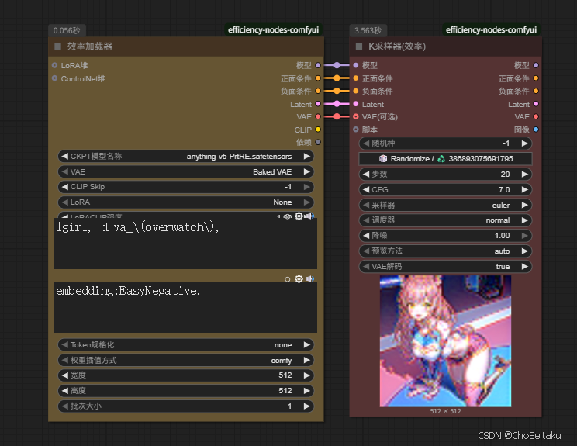The width and height of the screenshot is (577, 446).
Task: Open the Token规格化 dropdown showing none
Action: point(186,345)
